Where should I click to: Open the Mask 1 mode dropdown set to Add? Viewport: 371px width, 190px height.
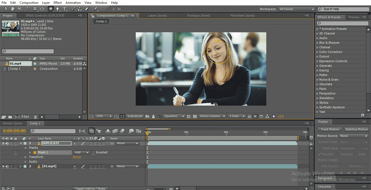81,153
